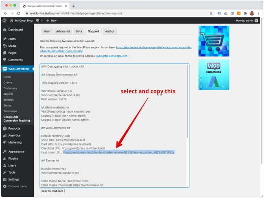
Task: Open WooCommerce Home submenu item
Action: point(7,77)
